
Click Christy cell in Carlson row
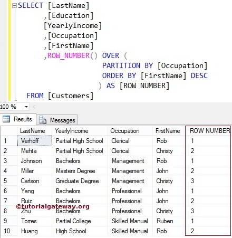point(169,181)
